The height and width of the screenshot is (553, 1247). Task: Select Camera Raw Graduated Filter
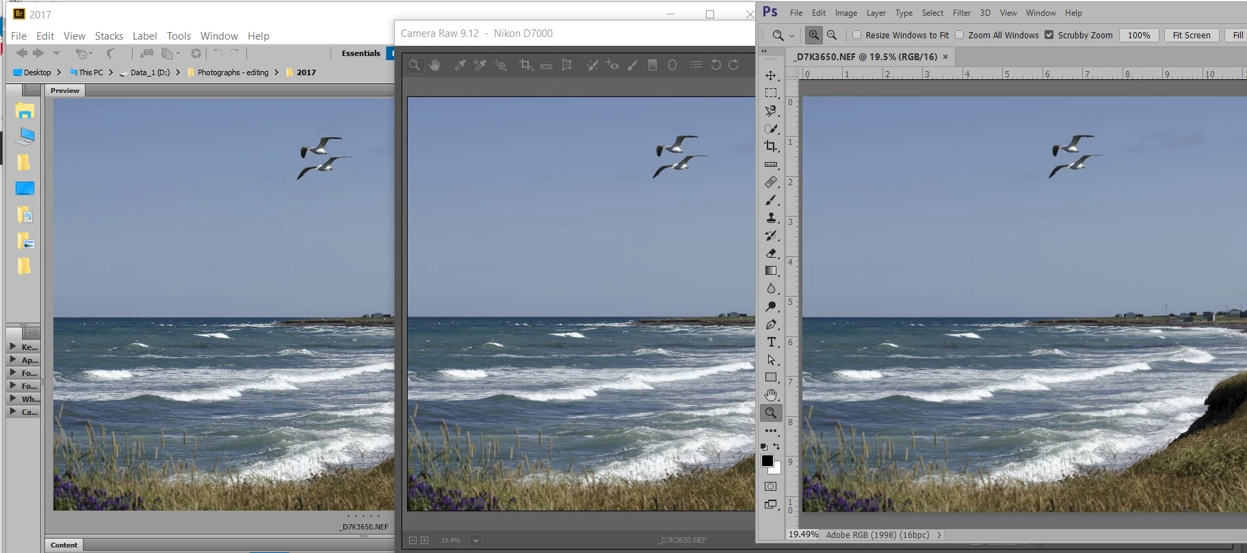click(x=653, y=65)
